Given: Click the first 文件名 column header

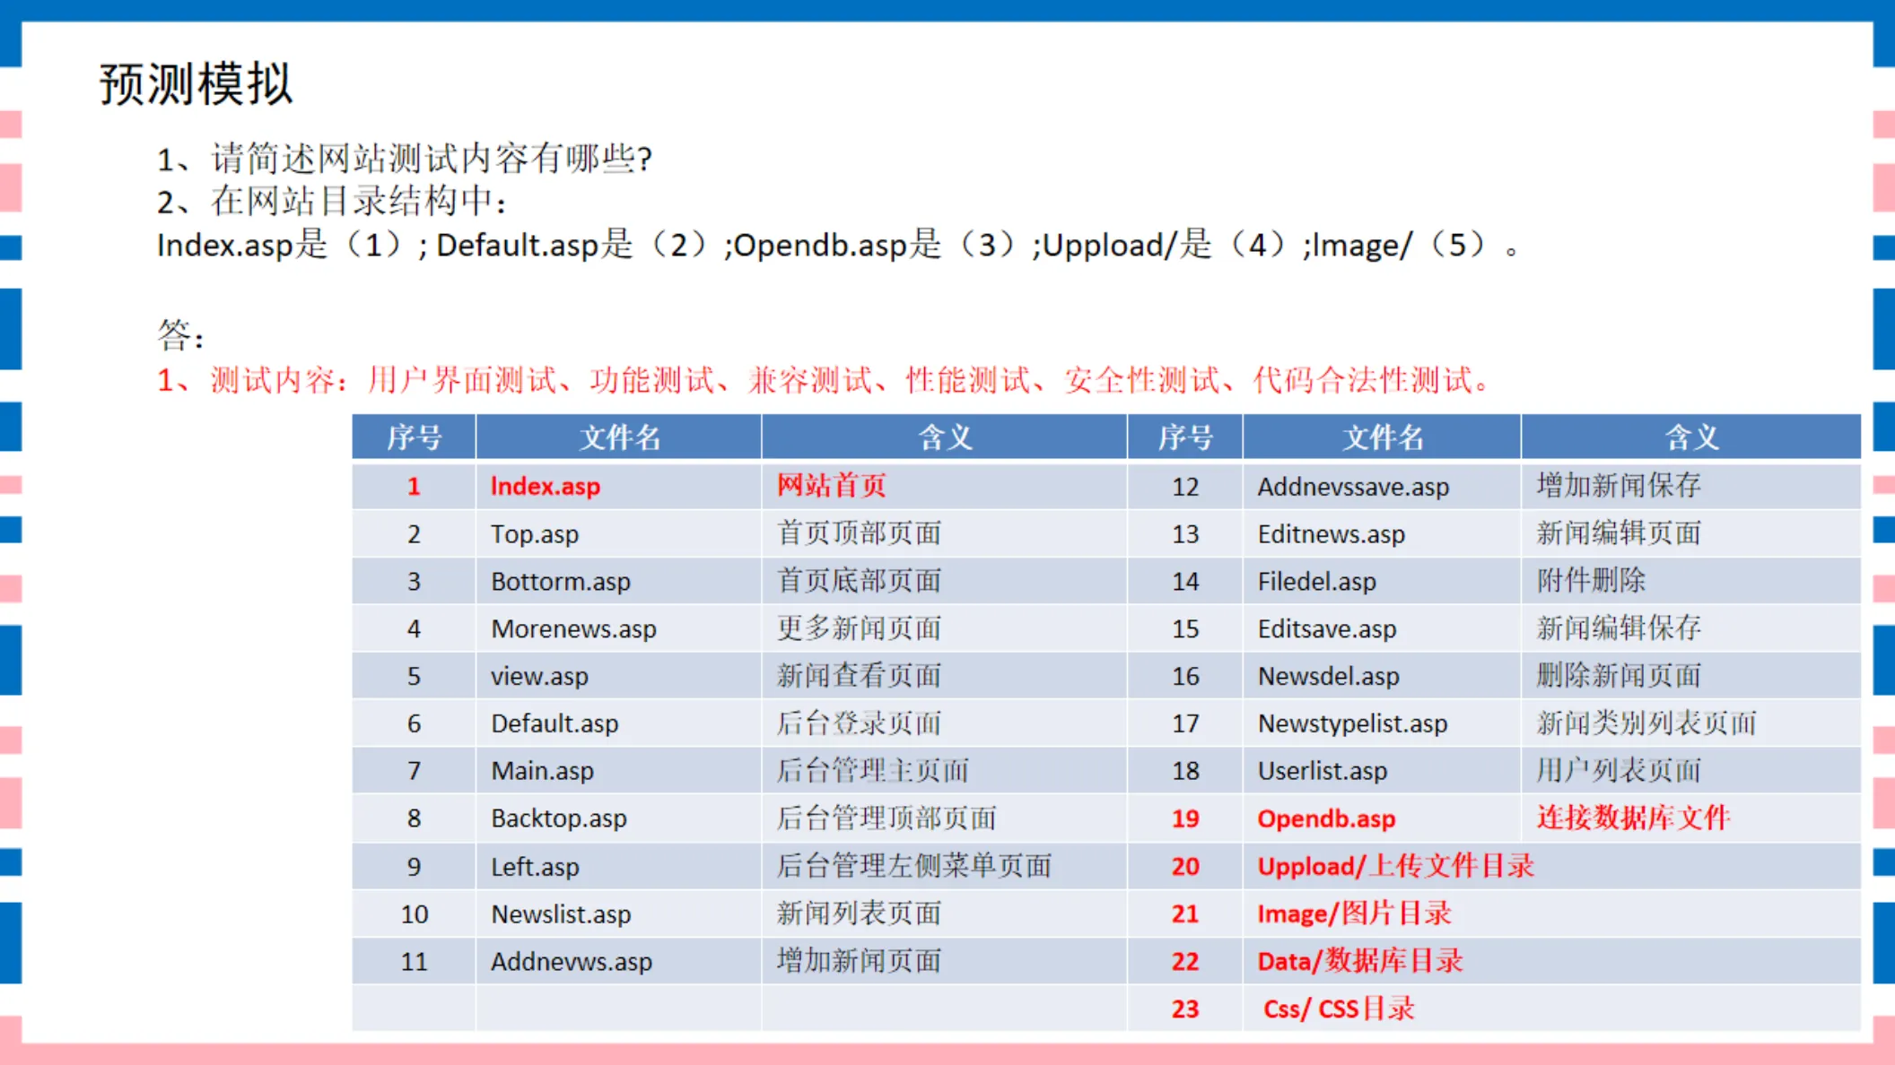Looking at the screenshot, I should pos(619,437).
